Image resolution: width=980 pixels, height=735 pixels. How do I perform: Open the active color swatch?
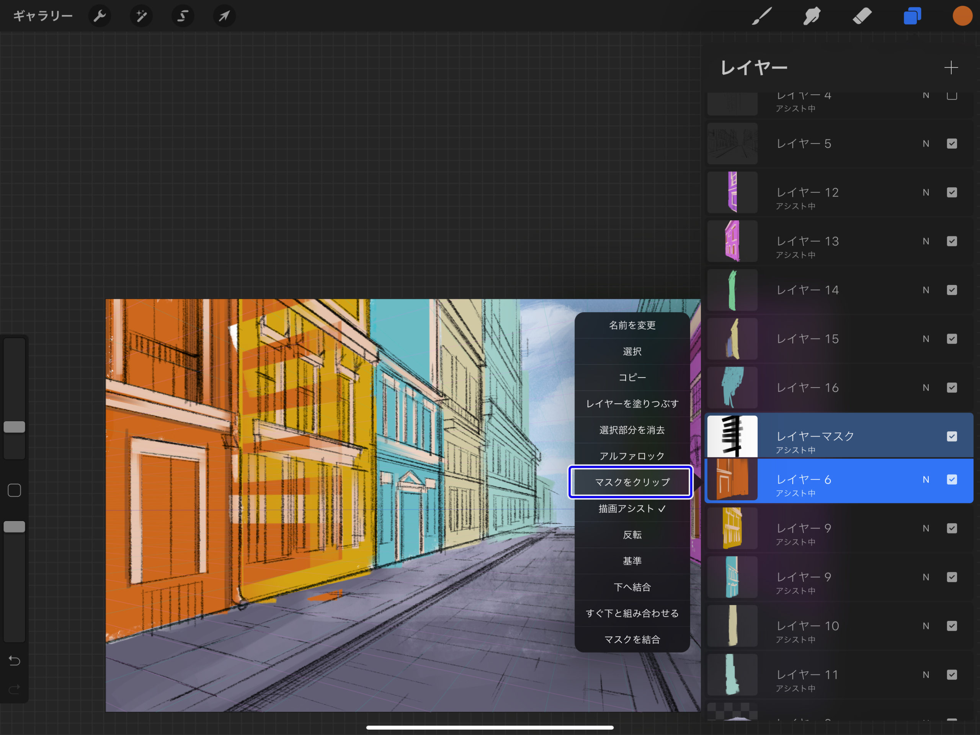click(x=962, y=16)
